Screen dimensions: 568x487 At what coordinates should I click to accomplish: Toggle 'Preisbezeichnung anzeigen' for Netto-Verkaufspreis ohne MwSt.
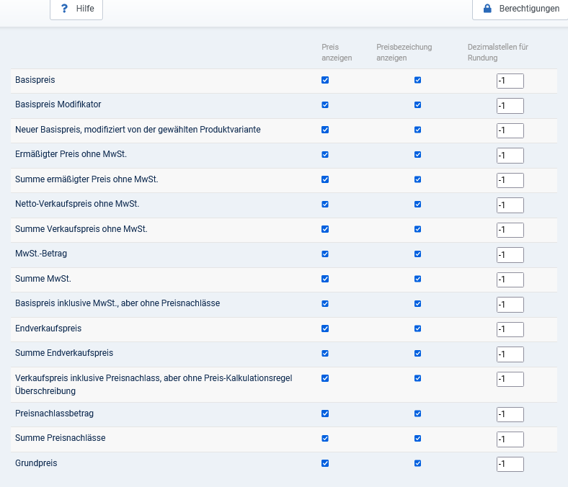[x=417, y=205]
